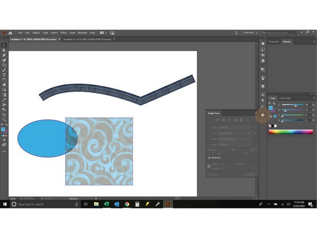Open the Mode dropdown in Image Trace
The image size is (317, 238).
(235, 139)
